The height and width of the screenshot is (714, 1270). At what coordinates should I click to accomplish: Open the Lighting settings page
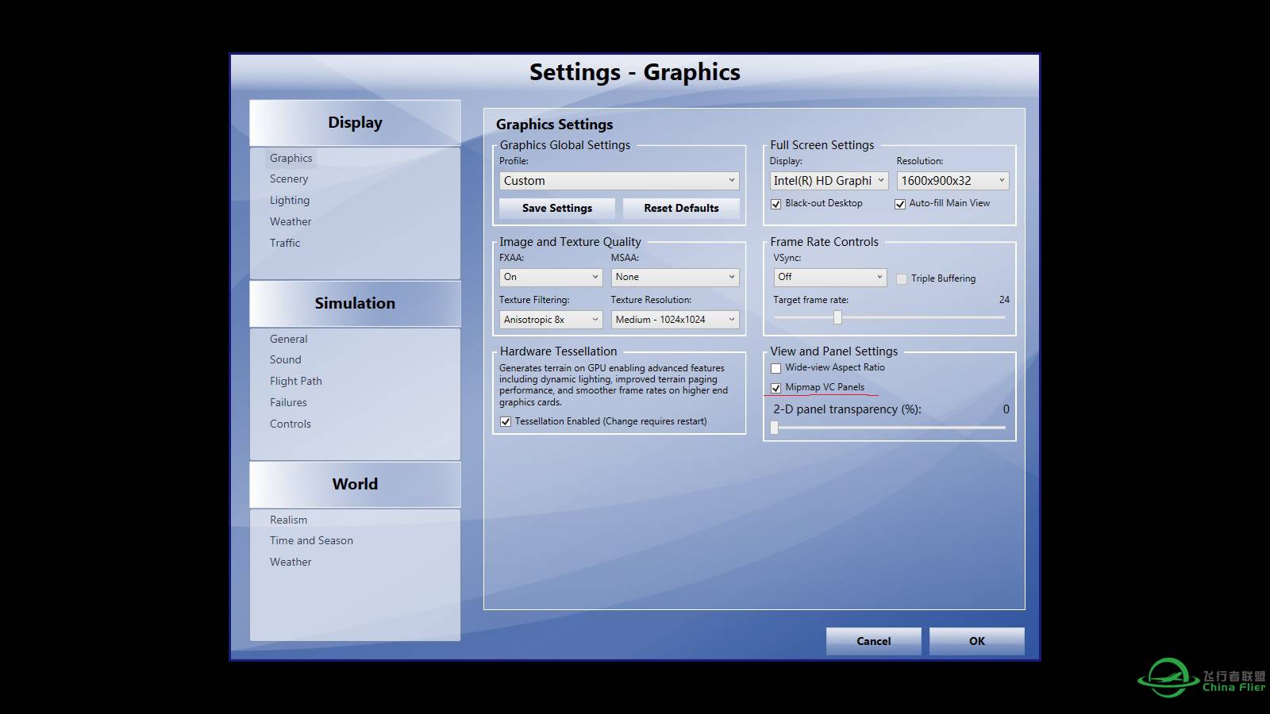[290, 200]
